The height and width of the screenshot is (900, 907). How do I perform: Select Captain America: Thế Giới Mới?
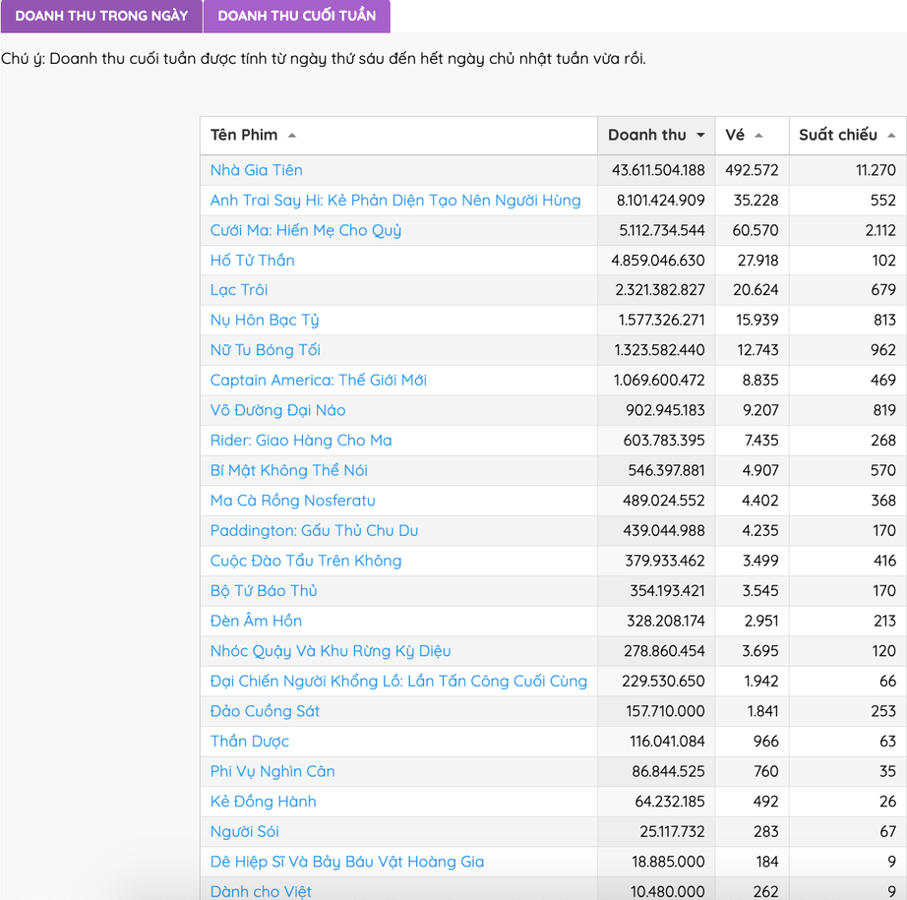point(318,381)
